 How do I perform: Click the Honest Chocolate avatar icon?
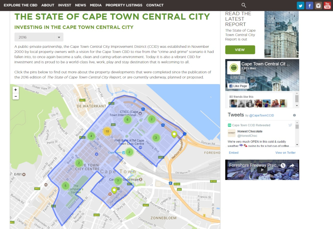[x=232, y=133]
